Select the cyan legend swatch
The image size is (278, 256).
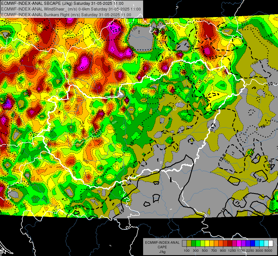262,243
